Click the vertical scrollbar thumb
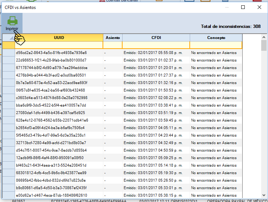This screenshot has height=202, width=268. [264, 45]
